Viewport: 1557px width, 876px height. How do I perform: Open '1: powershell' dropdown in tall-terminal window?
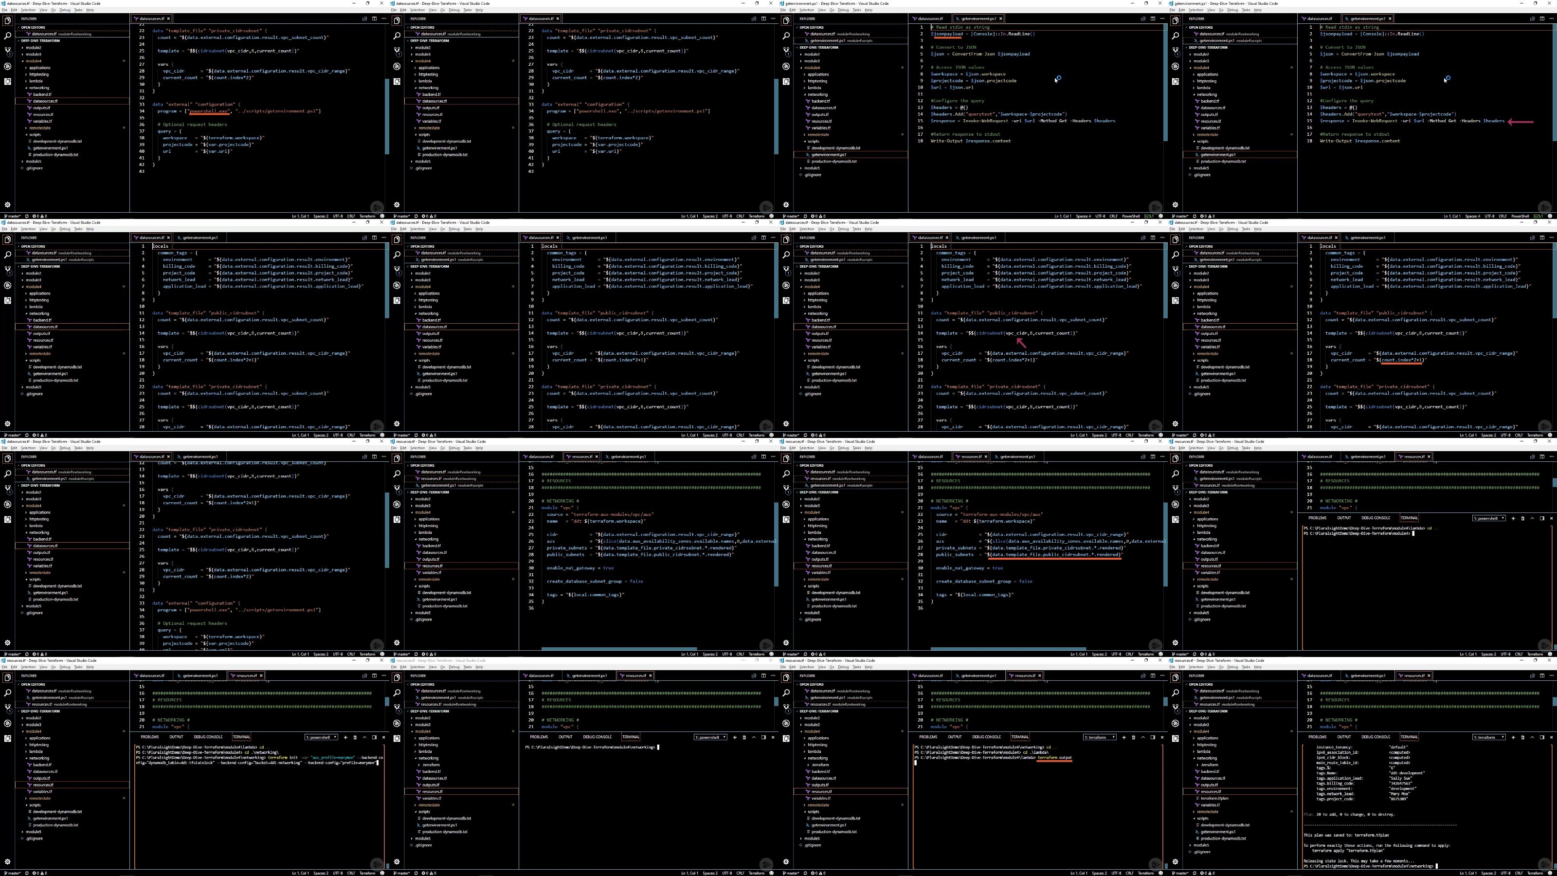click(x=1489, y=518)
